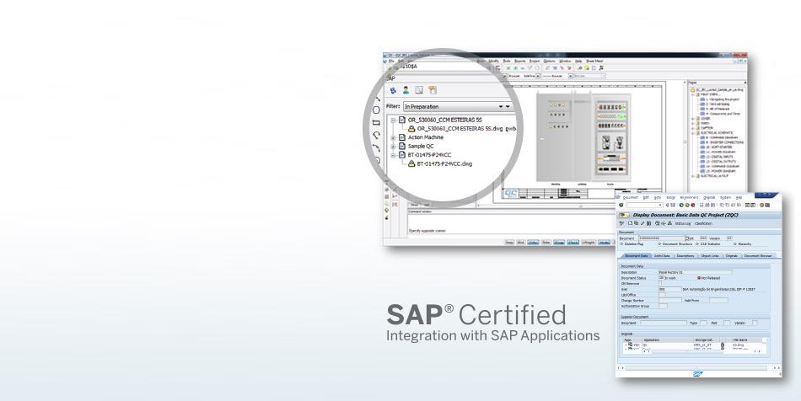Toggle Grid in the CAD status bar

point(520,243)
